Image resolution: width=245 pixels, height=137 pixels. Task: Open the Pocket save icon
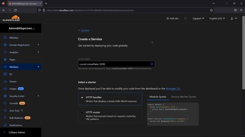click(235, 10)
